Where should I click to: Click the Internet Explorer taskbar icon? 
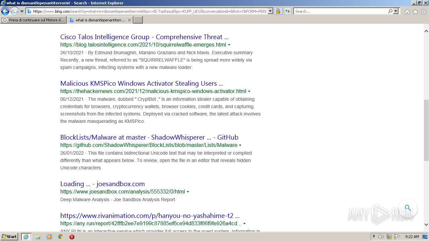[26, 237]
